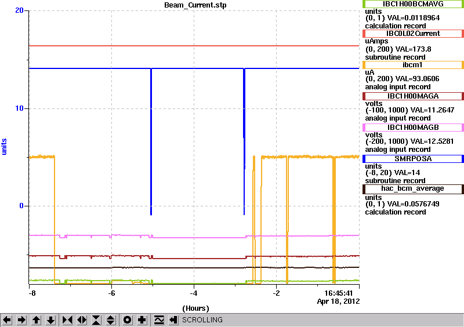Pan the plot right with right arrow
The height and width of the screenshot is (327, 464).
[x=21, y=320]
